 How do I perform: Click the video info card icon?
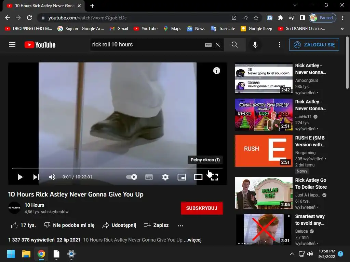216,71
